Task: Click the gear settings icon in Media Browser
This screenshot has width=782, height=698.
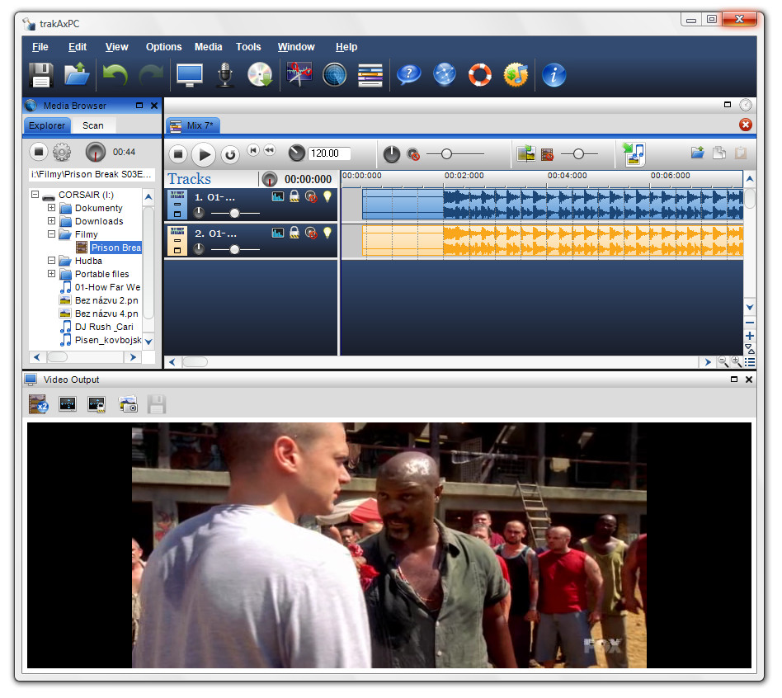Action: coord(62,152)
